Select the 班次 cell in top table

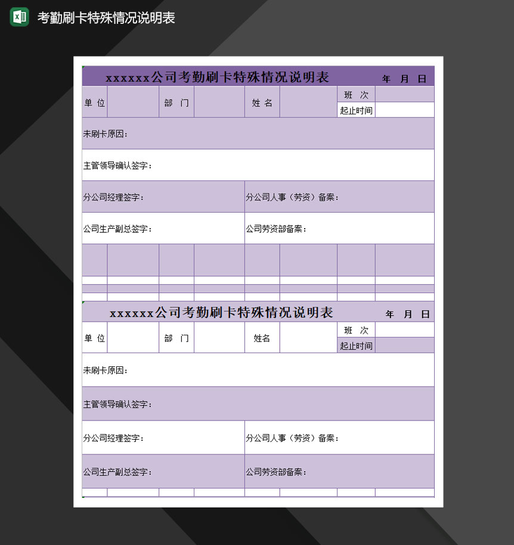[355, 94]
